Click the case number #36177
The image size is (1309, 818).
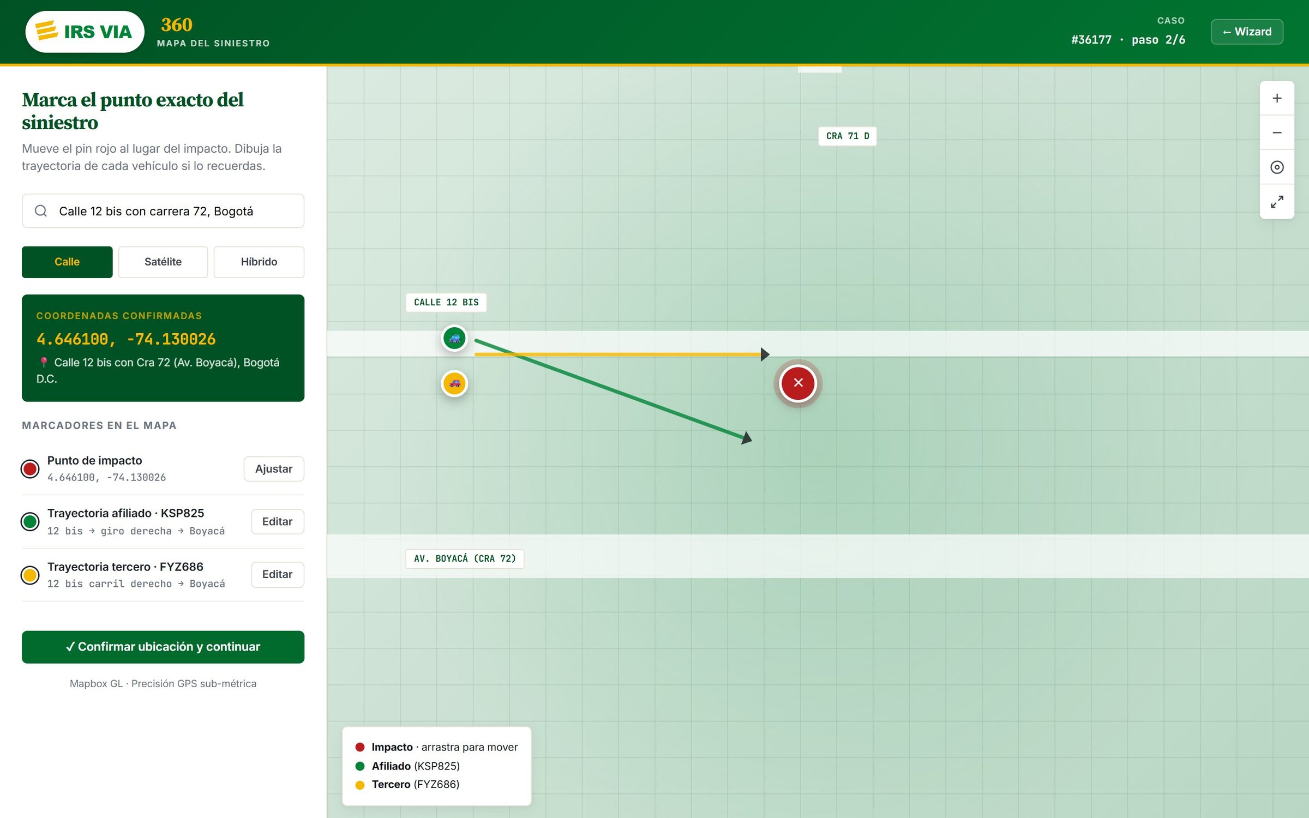1091,40
